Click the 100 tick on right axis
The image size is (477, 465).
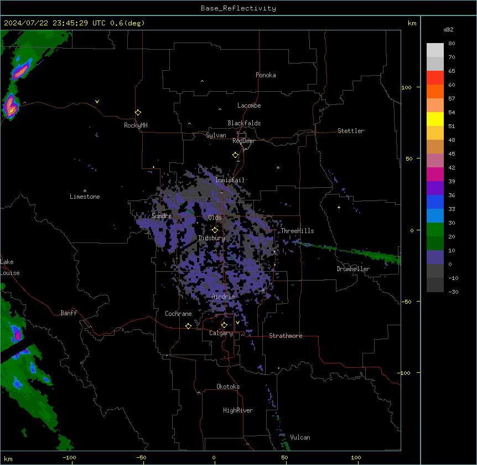(406, 87)
